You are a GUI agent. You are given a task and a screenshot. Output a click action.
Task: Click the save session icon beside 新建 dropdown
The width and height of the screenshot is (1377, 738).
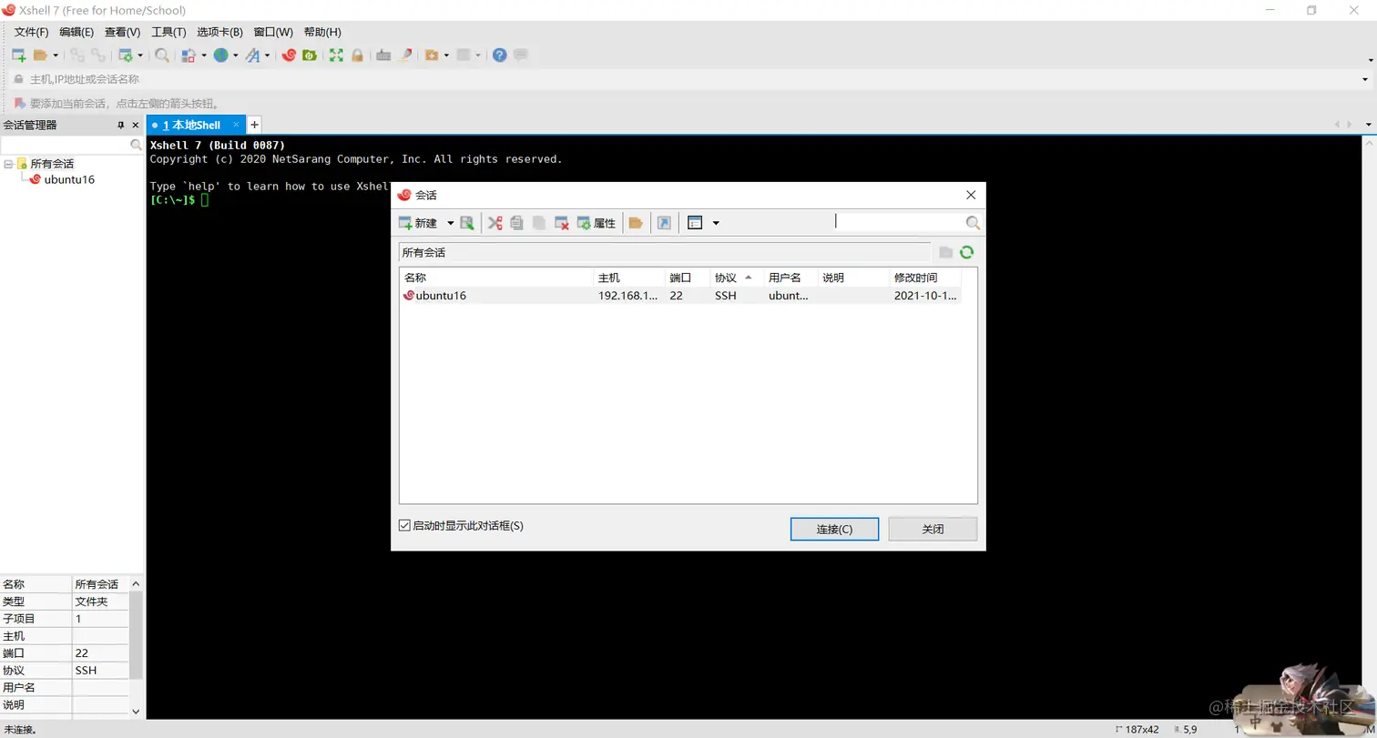pos(467,223)
